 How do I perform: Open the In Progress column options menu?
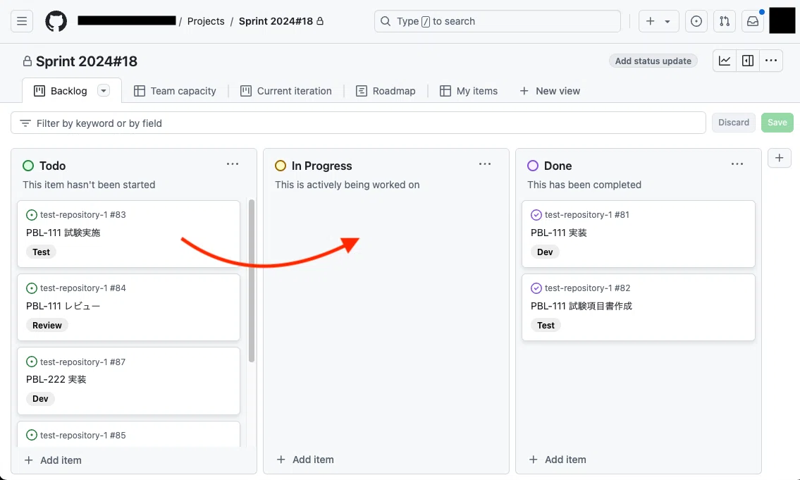pos(485,164)
